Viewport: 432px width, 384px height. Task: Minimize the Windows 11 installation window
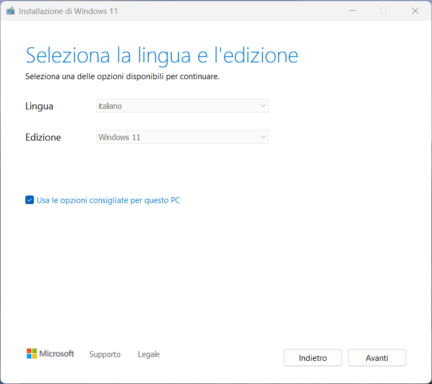pos(351,11)
